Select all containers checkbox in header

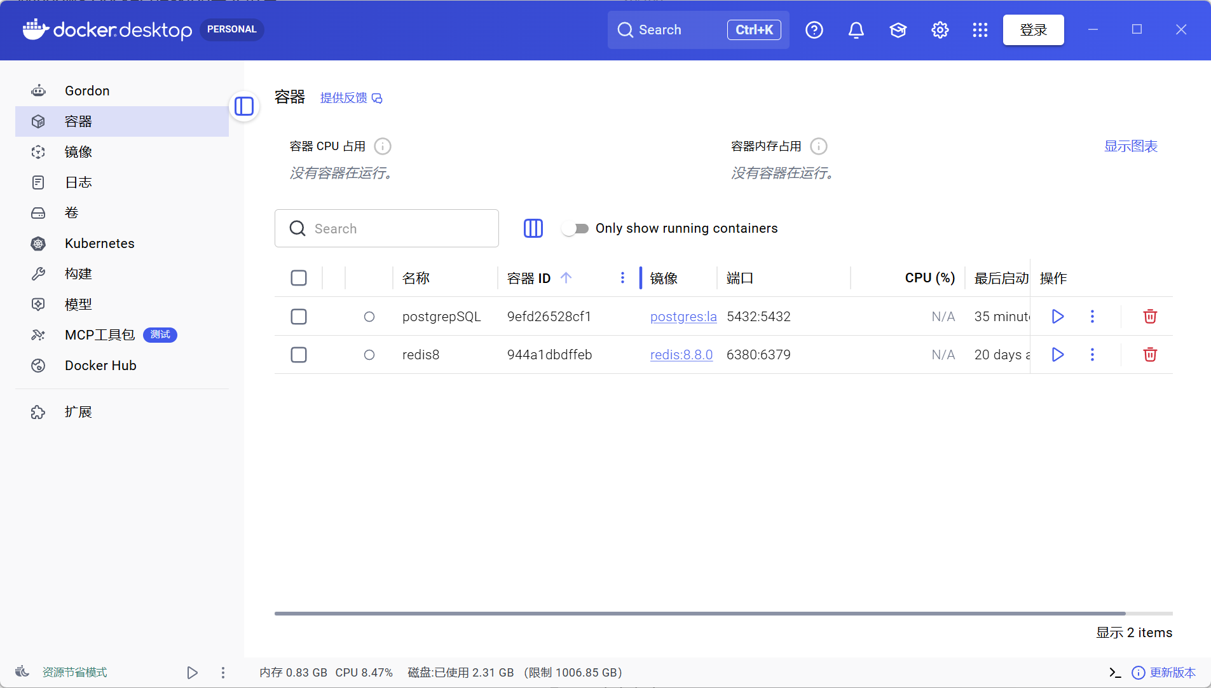[299, 278]
